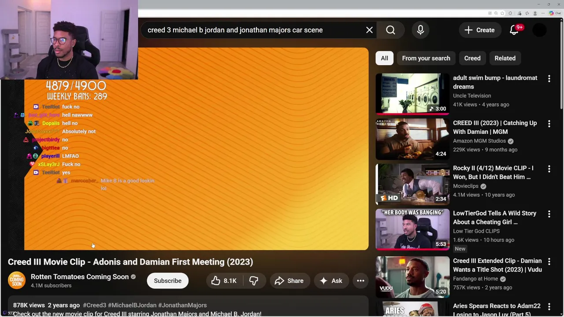Like the video with 8.1K thumbs up
The width and height of the screenshot is (564, 317).
(224, 280)
